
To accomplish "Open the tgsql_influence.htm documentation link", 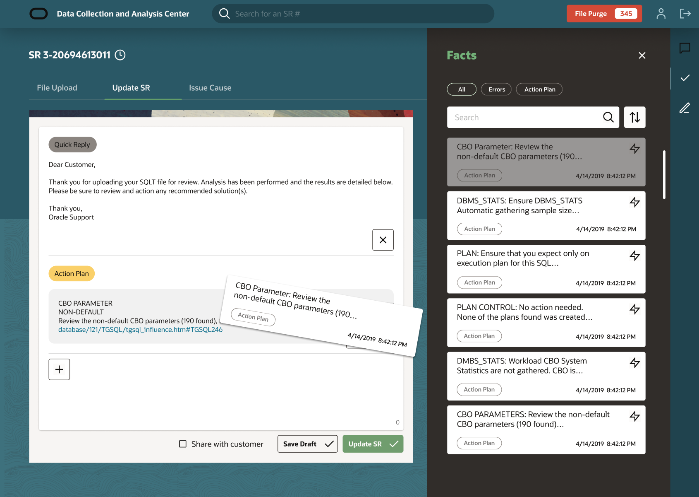I will point(140,329).
